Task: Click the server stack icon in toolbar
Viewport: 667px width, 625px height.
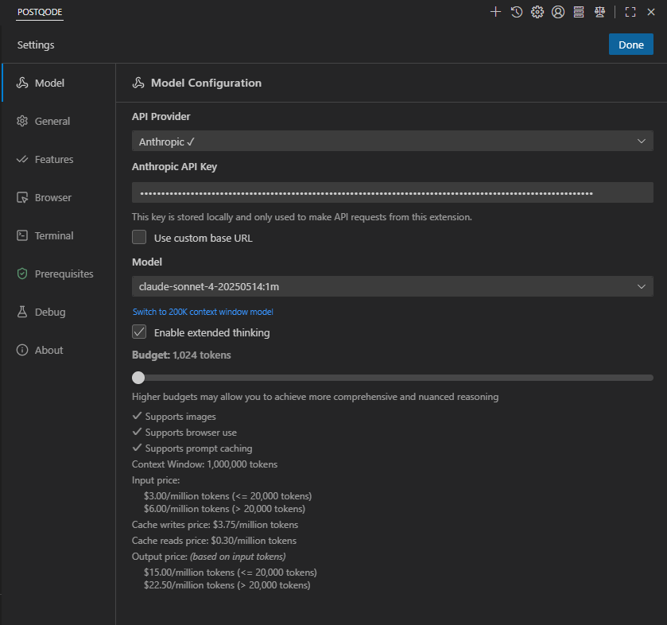Action: point(579,12)
